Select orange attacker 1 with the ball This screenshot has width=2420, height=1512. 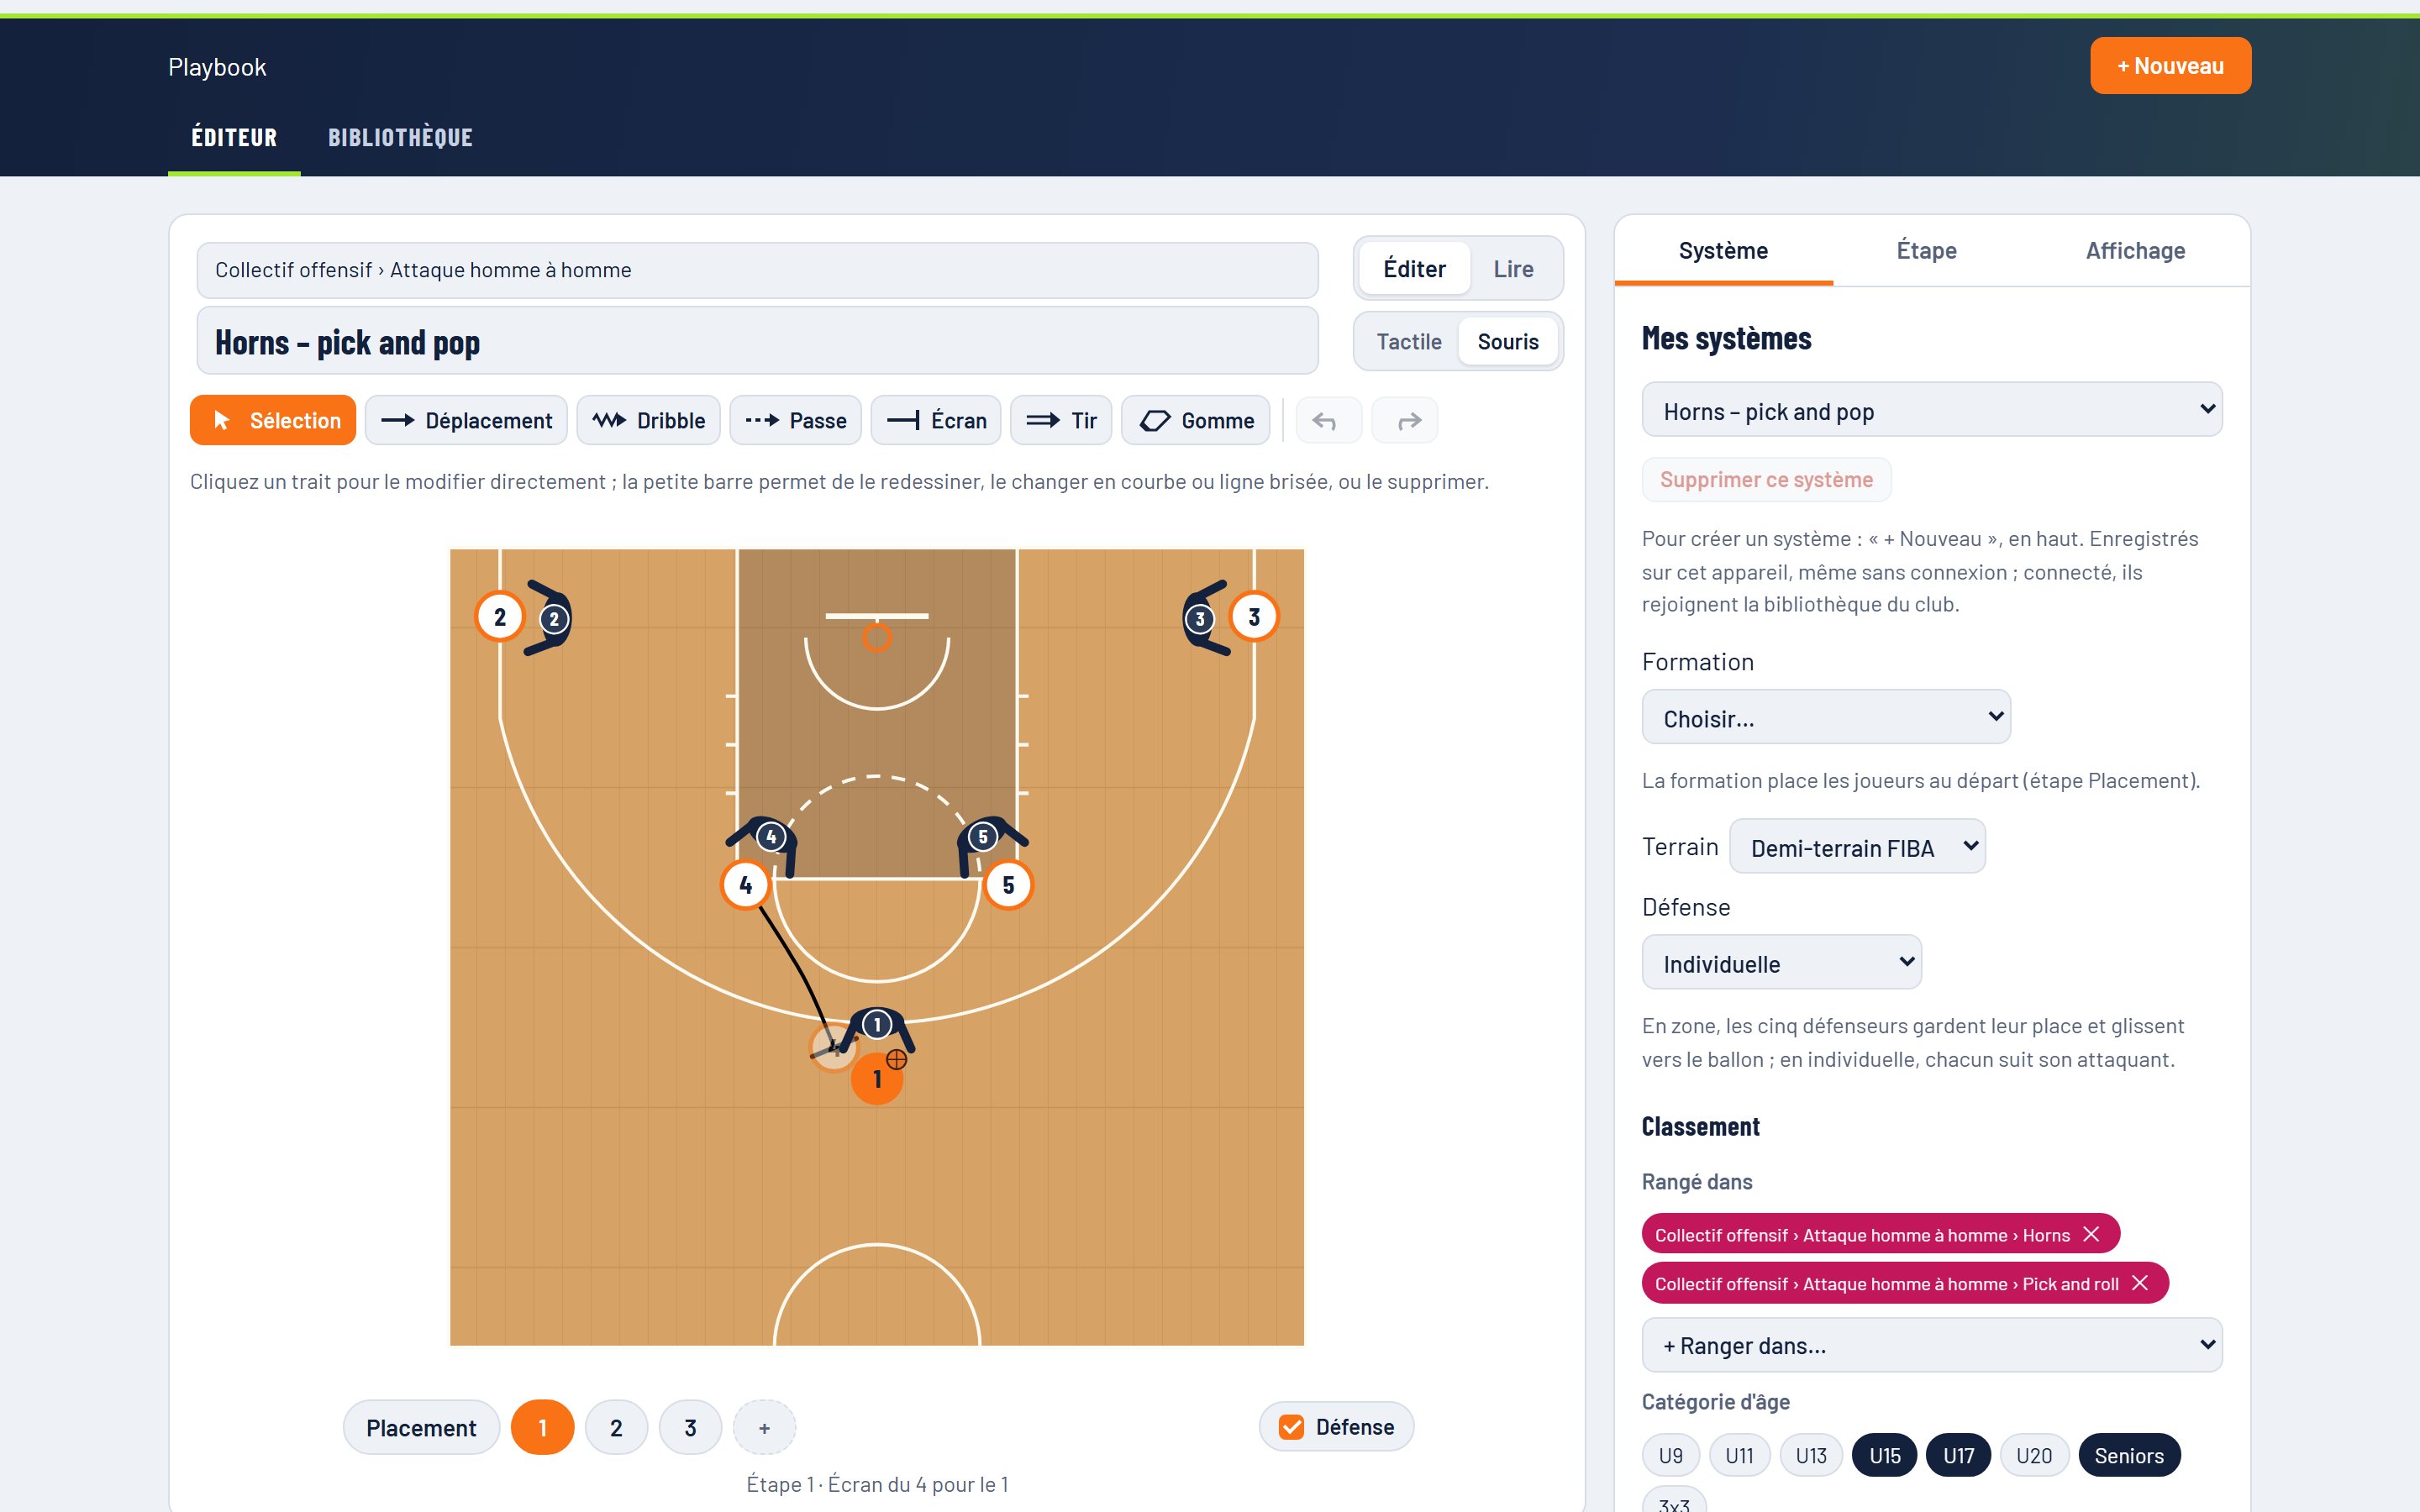pyautogui.click(x=877, y=1079)
